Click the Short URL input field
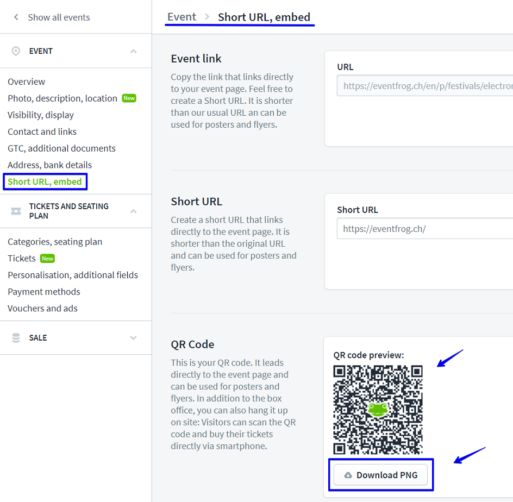Viewport: 513px width, 502px height. tap(429, 229)
